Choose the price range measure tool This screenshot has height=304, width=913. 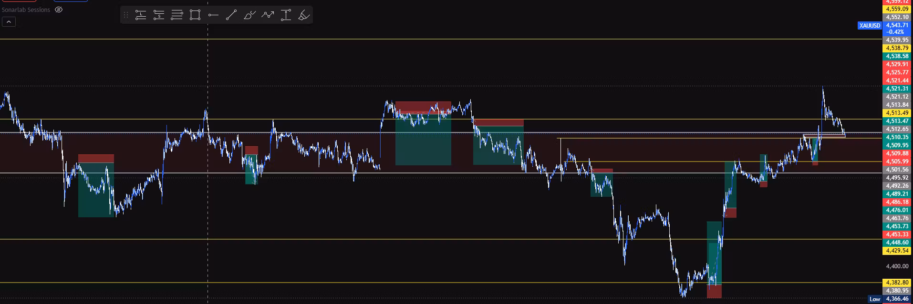286,15
